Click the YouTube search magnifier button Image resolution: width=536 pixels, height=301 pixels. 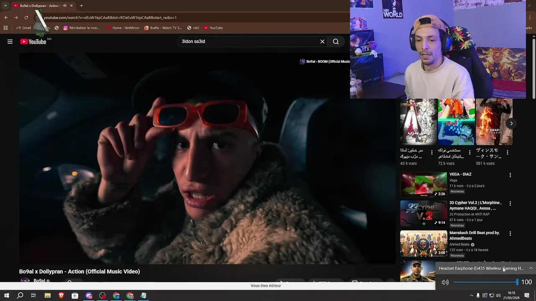point(336,41)
